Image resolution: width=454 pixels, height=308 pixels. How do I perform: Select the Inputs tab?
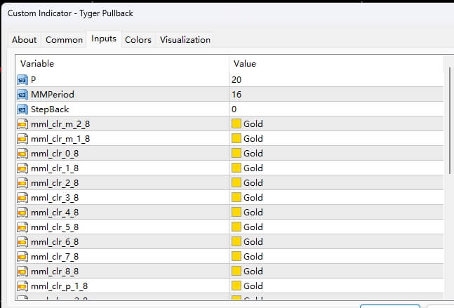pos(104,39)
